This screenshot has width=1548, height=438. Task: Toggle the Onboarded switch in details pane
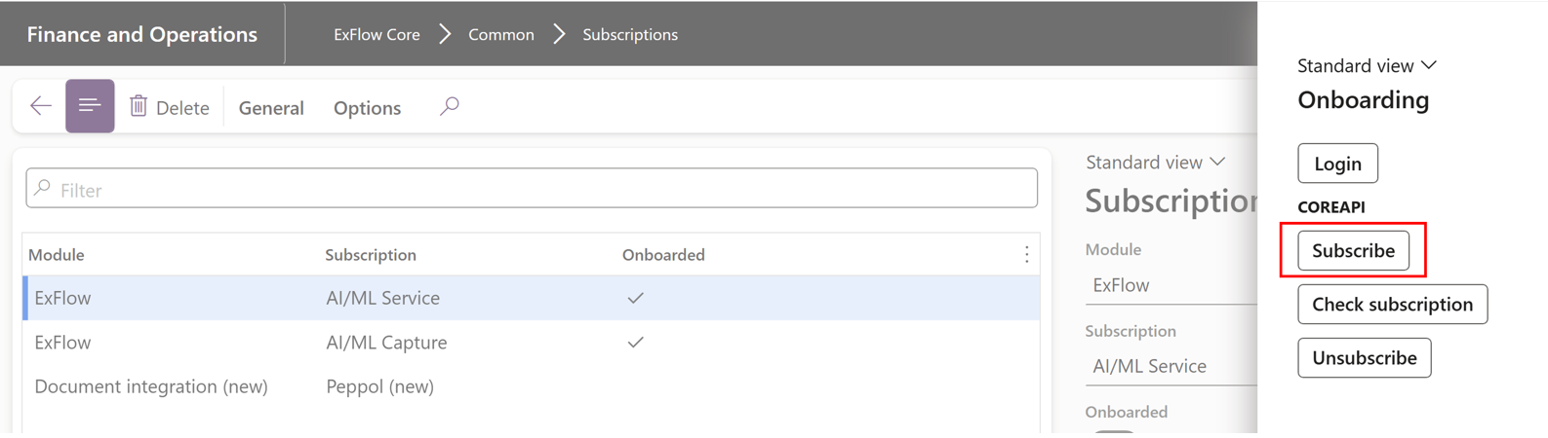pyautogui.click(x=1114, y=431)
